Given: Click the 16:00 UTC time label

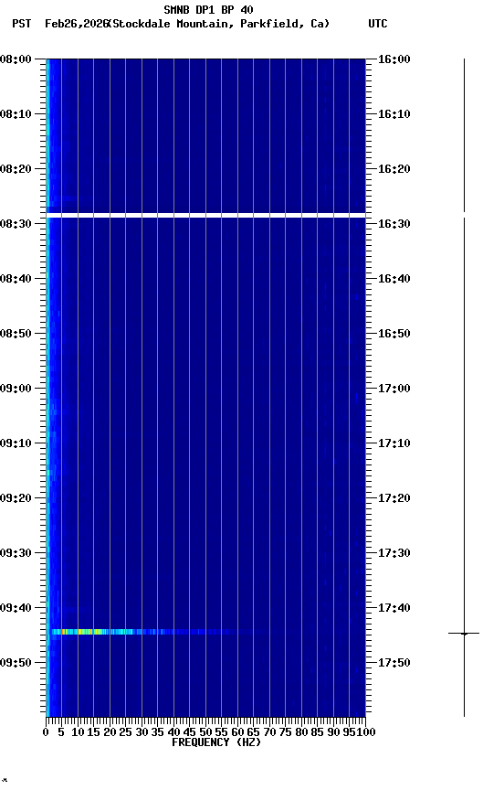Looking at the screenshot, I should pos(394,59).
